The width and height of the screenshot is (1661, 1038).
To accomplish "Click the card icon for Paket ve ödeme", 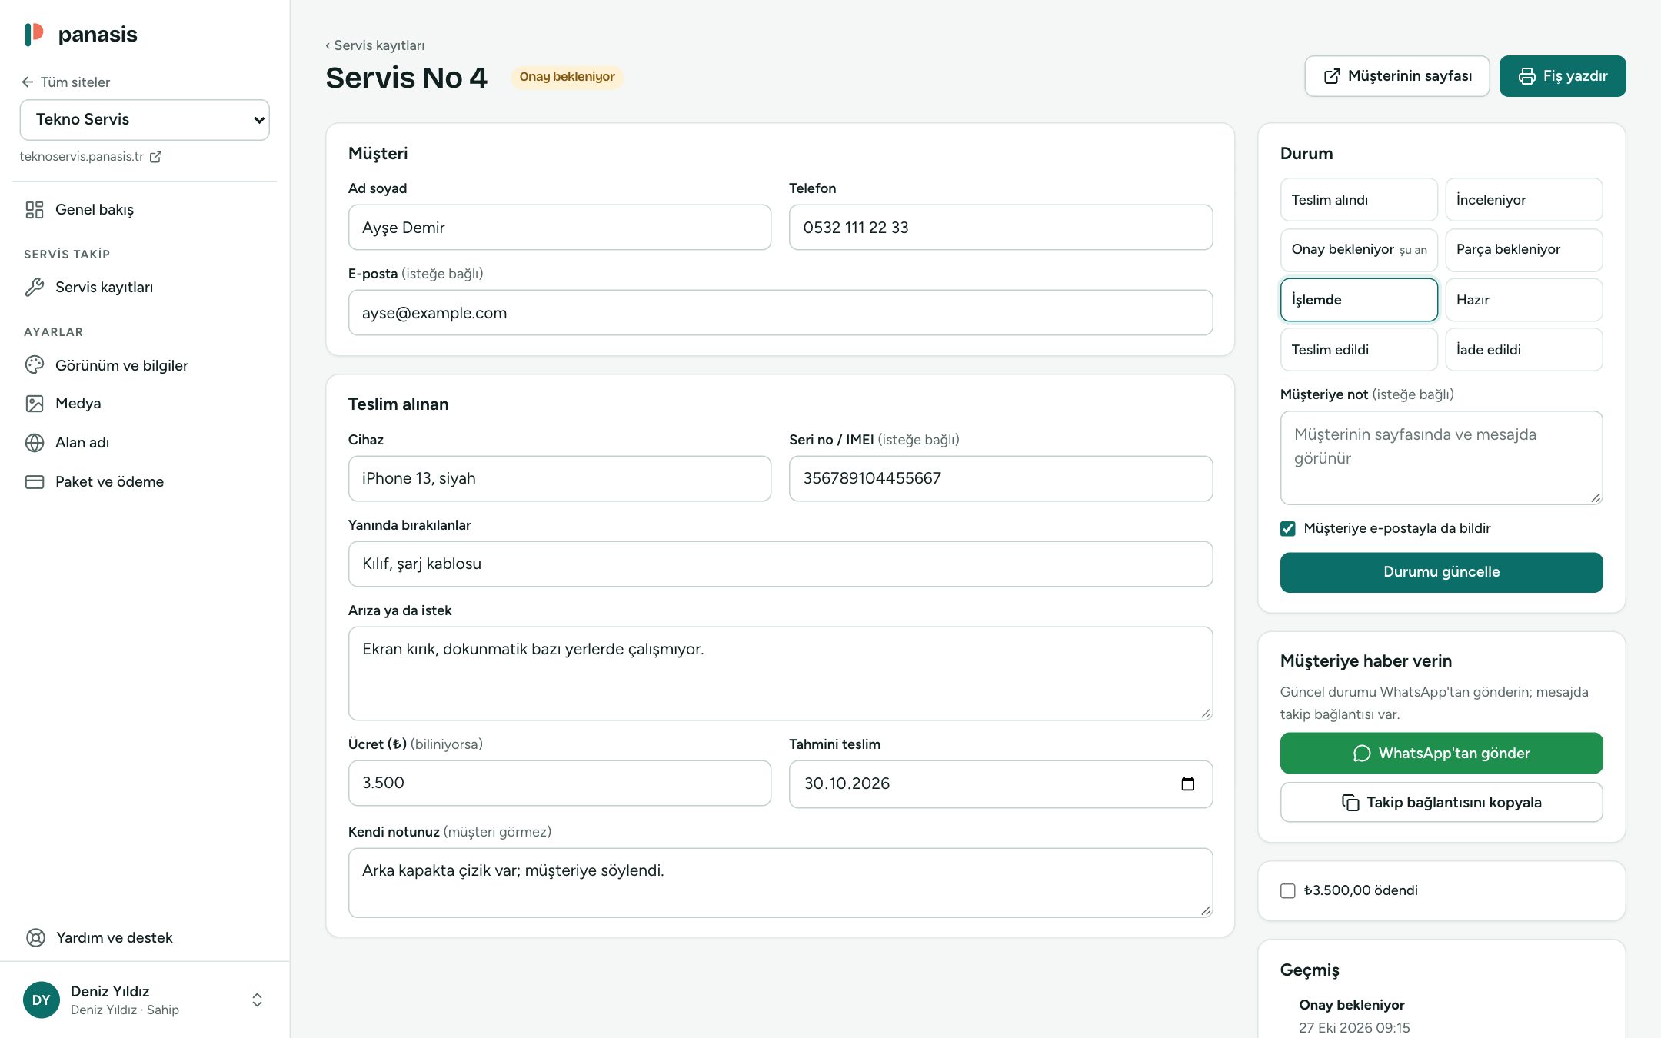I will pyautogui.click(x=35, y=482).
